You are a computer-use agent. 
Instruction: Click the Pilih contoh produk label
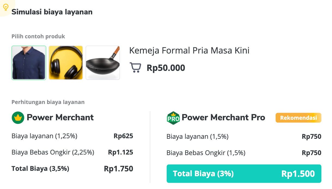click(38, 36)
